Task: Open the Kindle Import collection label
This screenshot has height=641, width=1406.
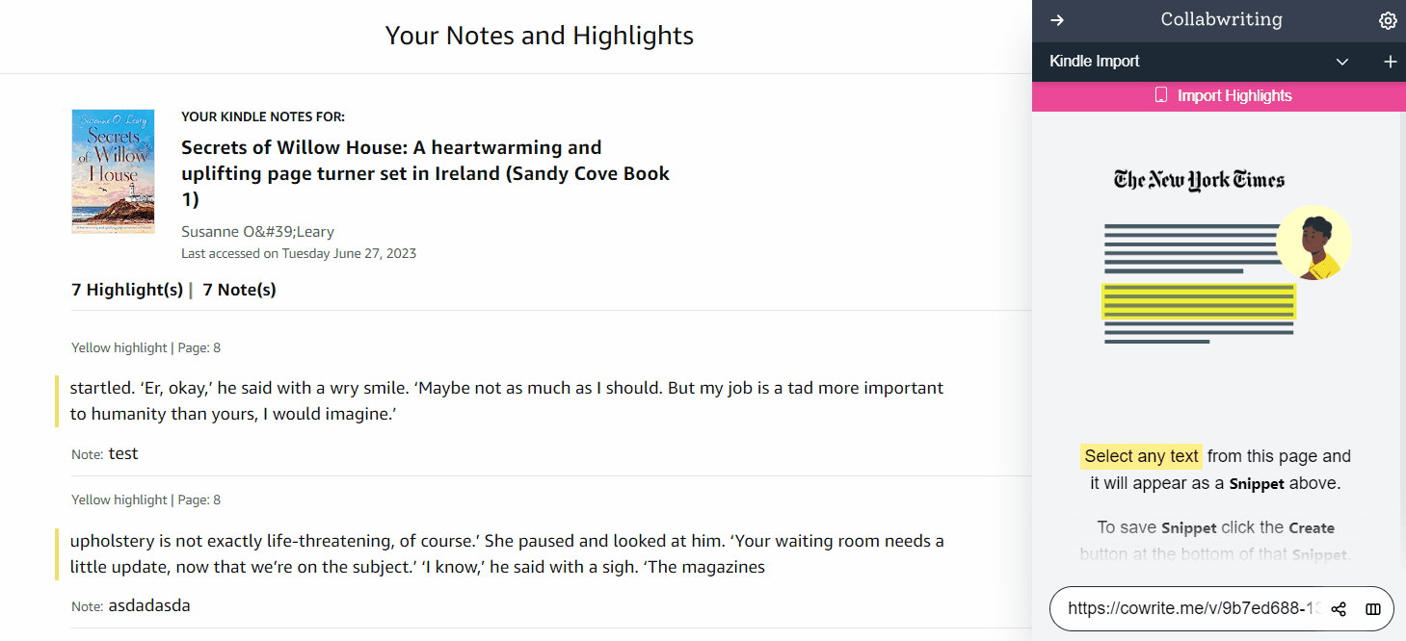Action: [1095, 62]
